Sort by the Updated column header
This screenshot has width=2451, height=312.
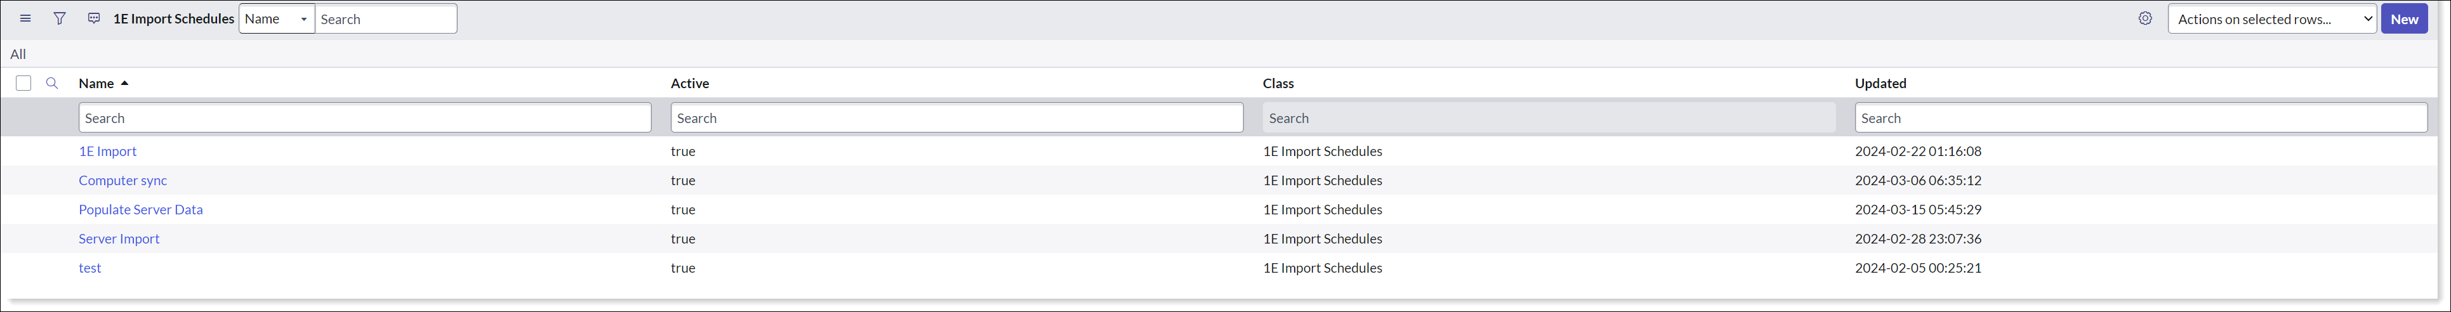tap(1880, 84)
